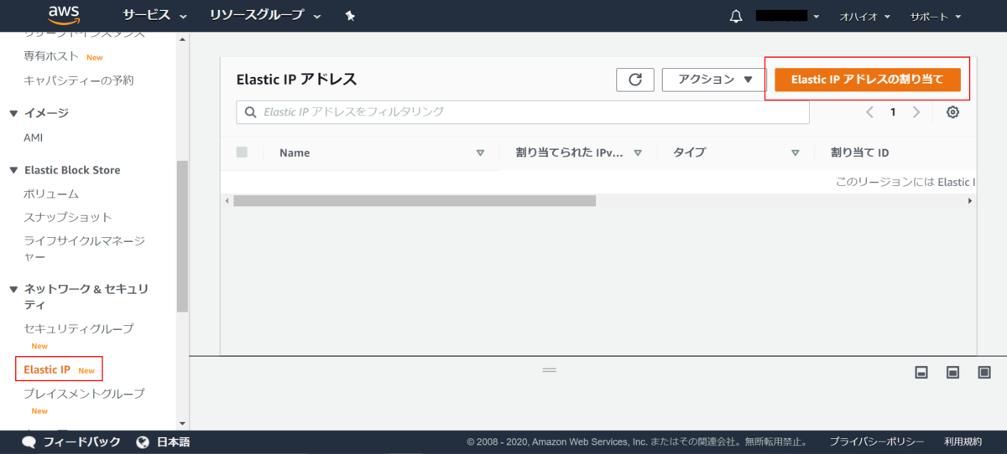Viewport: 1007px width, 454px height.
Task: Sort by タイプ column arrow
Action: pos(796,153)
